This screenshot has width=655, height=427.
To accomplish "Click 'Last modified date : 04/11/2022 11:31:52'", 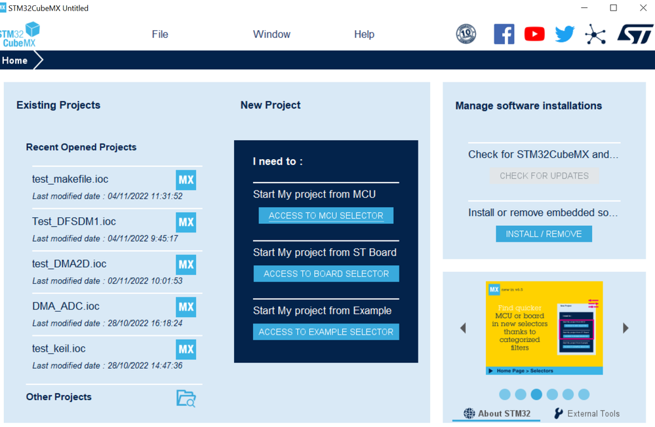I will 108,196.
